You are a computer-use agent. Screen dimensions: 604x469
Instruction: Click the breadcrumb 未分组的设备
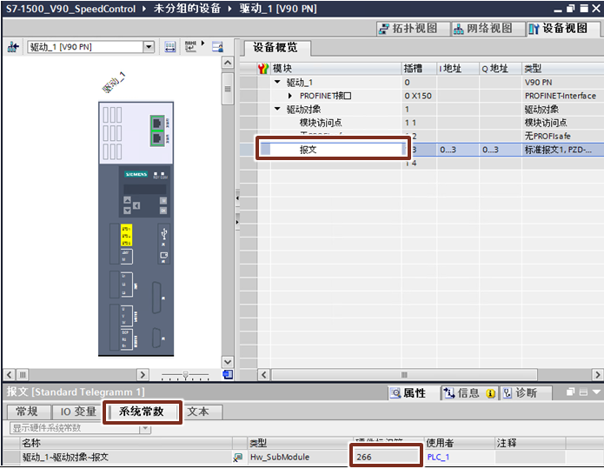187,8
